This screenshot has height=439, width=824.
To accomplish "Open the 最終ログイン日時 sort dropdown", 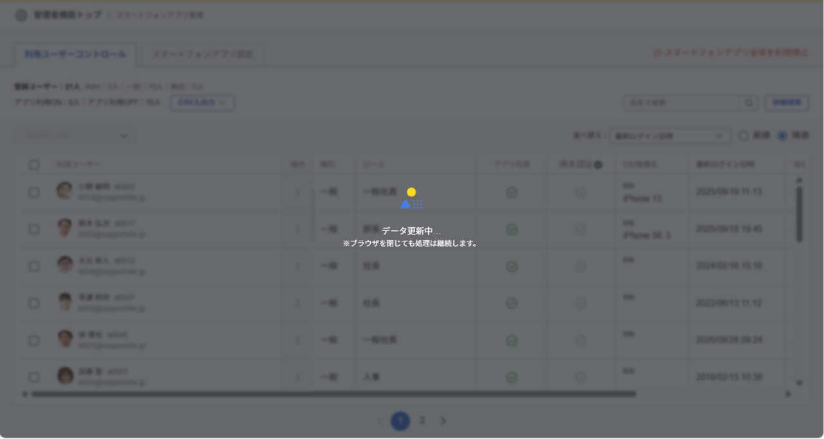I will pyautogui.click(x=669, y=136).
